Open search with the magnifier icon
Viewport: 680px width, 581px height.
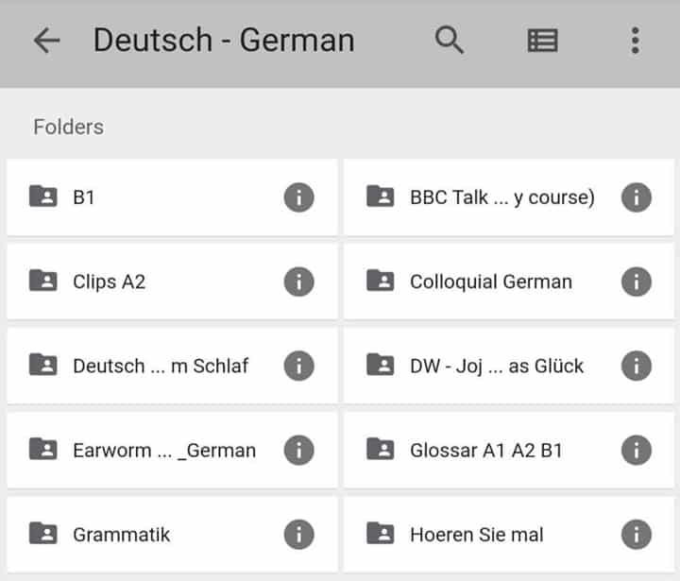click(450, 40)
